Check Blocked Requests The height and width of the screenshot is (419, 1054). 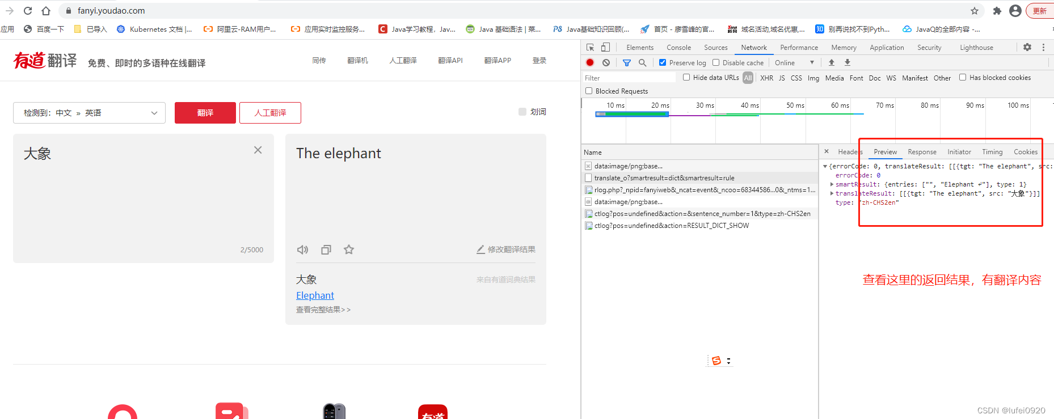coord(589,91)
